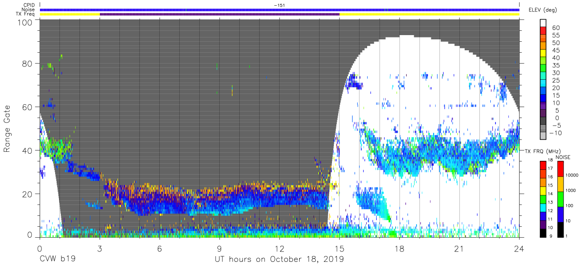Click the 50 label on ELEV colorbar

(x=556, y=43)
